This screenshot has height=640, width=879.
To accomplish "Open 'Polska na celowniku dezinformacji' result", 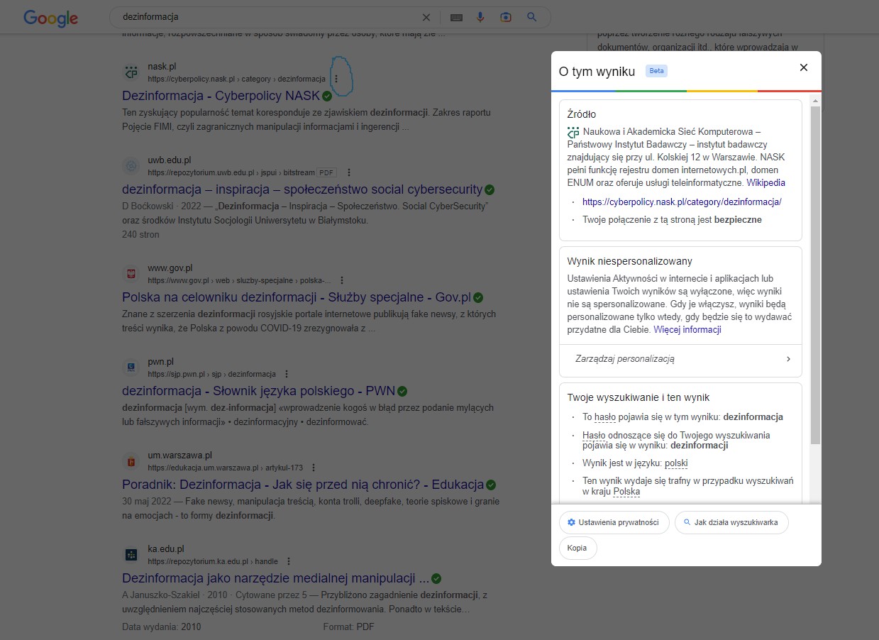I will pos(297,297).
